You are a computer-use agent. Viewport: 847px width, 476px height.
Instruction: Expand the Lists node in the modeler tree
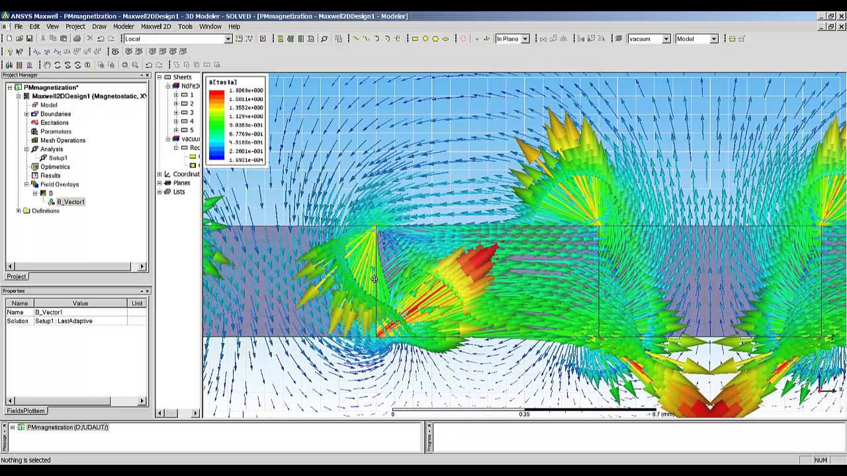click(x=159, y=192)
